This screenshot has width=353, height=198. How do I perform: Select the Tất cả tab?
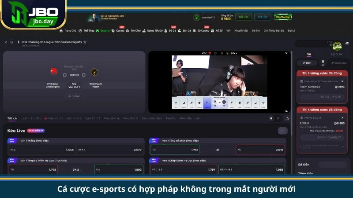pyautogui.click(x=12, y=118)
